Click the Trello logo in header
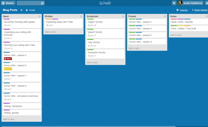208x127 pixels. [105, 3]
